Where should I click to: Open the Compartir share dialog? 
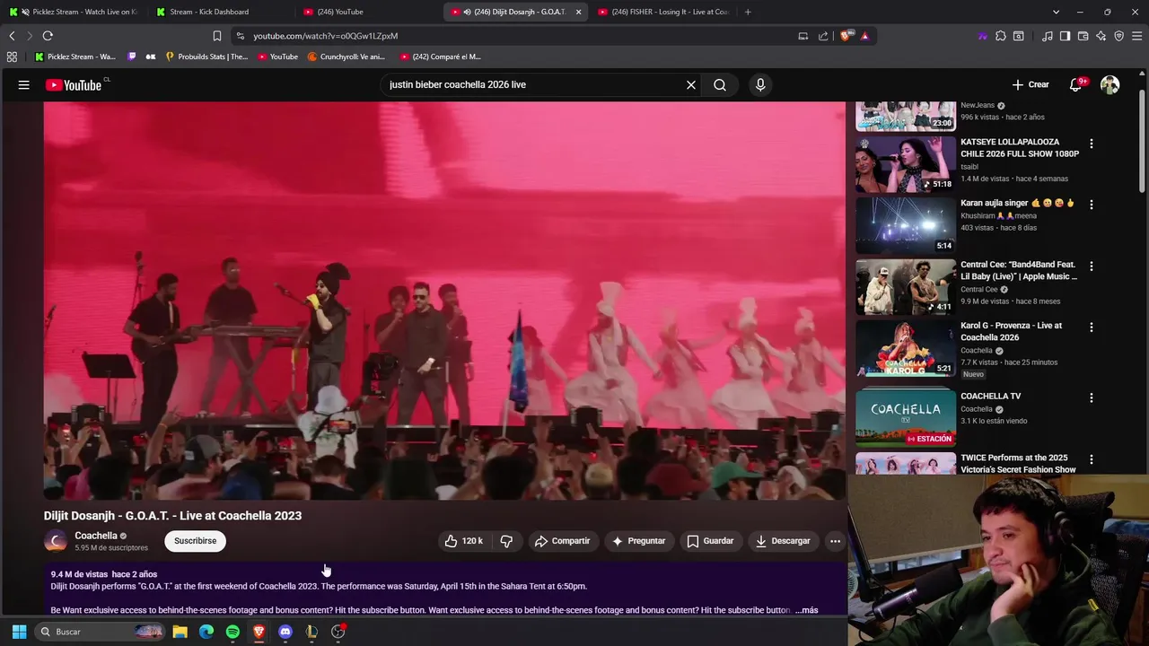tap(562, 541)
